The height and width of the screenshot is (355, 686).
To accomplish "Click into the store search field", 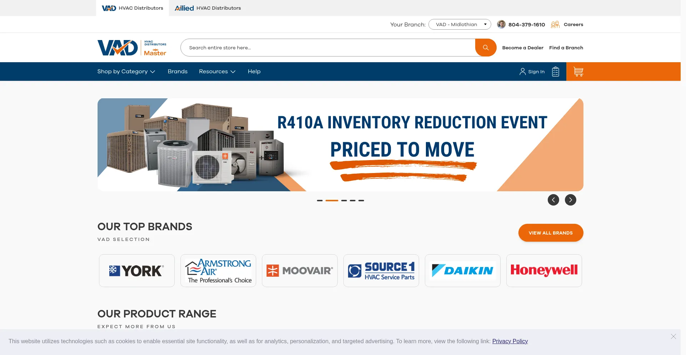I will (328, 48).
